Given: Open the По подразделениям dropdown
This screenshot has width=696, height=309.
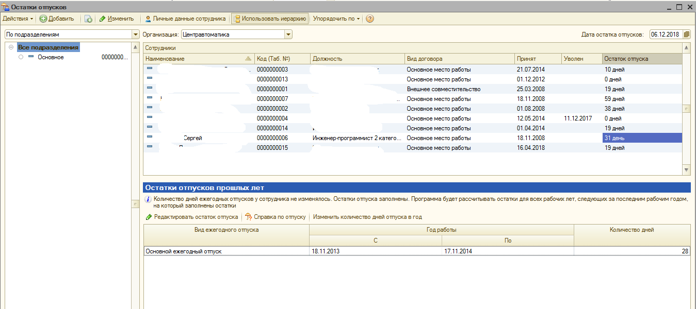Looking at the screenshot, I should [x=136, y=35].
